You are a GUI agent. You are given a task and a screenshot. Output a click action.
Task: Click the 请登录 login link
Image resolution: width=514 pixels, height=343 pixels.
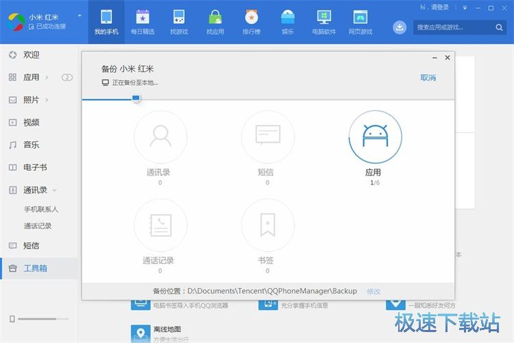pyautogui.click(x=439, y=7)
